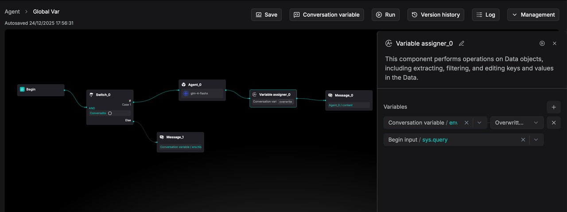Viewport: 567px width, 212px height.
Task: Expand the Conversation variable dropdown
Action: click(479, 123)
